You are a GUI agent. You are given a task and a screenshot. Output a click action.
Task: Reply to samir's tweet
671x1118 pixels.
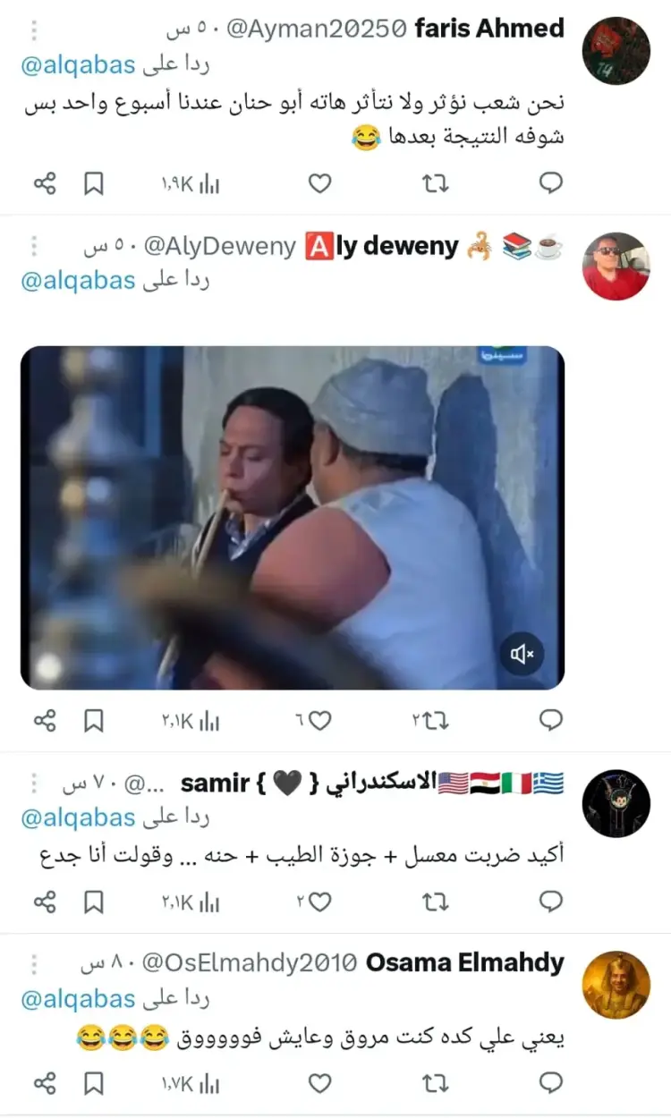pos(551,902)
